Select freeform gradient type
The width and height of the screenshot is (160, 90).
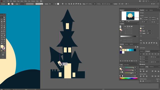click(x=132, y=26)
